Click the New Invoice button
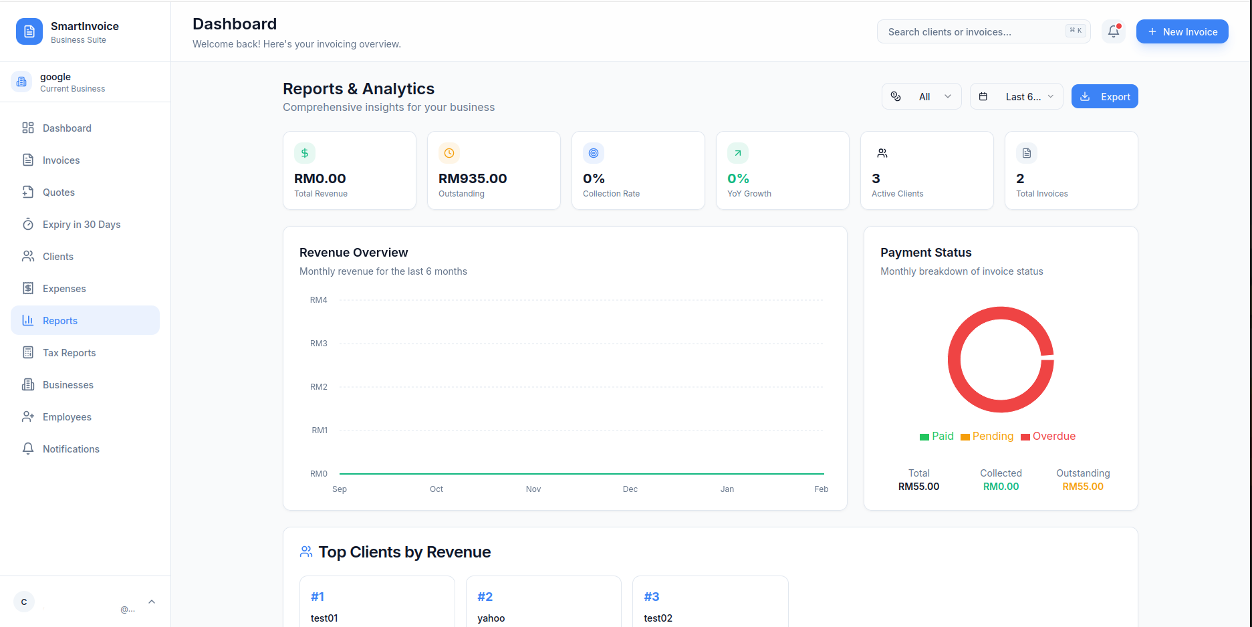 (x=1182, y=31)
